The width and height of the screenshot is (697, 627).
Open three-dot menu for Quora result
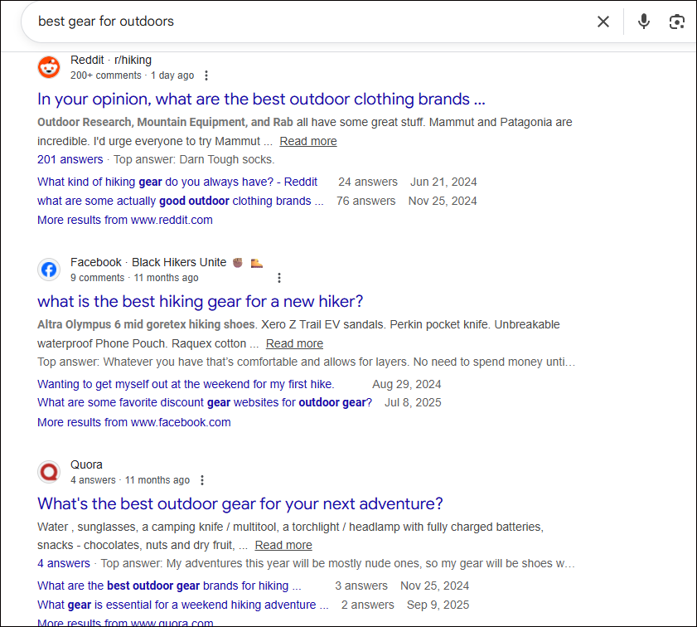[202, 480]
